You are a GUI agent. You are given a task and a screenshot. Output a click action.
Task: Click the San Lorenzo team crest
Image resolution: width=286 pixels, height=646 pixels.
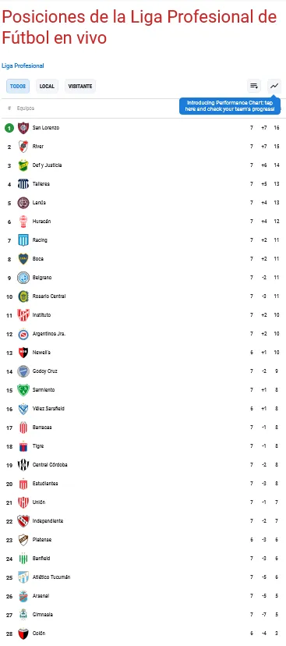pyautogui.click(x=23, y=128)
